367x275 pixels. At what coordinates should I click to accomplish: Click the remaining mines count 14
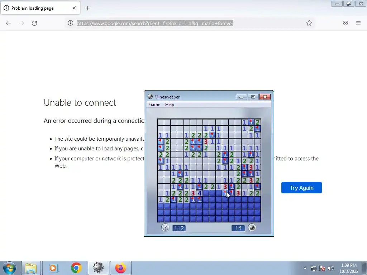coord(238,228)
